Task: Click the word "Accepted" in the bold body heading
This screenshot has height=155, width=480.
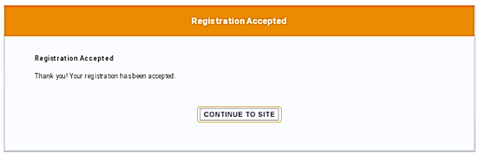Action: pyautogui.click(x=96, y=58)
